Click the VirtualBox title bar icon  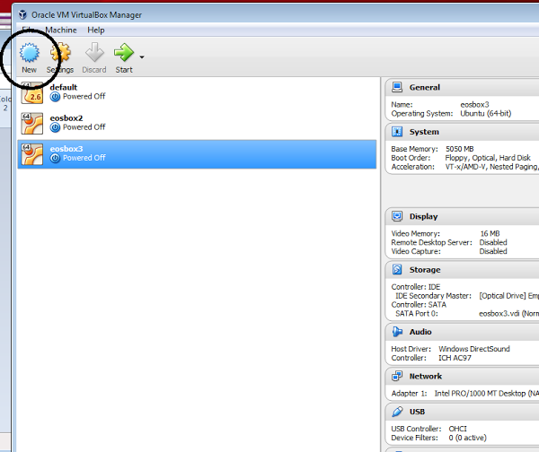[x=22, y=14]
